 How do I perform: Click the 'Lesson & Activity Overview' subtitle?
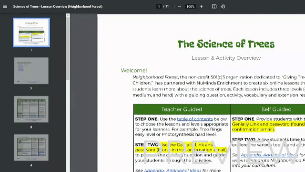point(226,58)
